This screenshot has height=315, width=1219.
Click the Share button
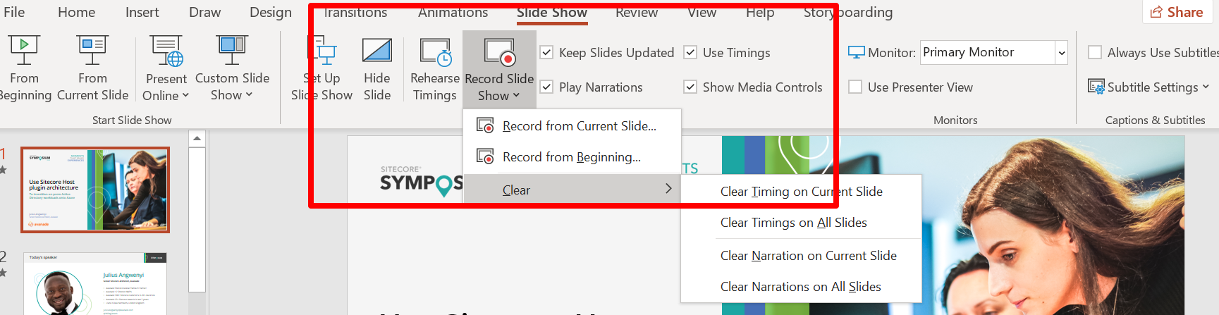coord(1176,12)
